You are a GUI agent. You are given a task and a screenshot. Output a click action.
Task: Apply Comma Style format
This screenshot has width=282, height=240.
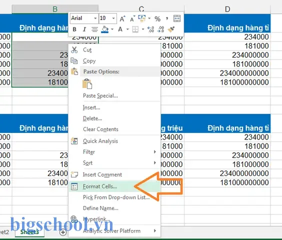coord(167,18)
